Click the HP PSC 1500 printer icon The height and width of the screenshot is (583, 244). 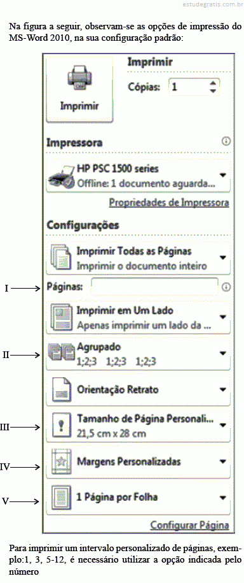pyautogui.click(x=62, y=176)
